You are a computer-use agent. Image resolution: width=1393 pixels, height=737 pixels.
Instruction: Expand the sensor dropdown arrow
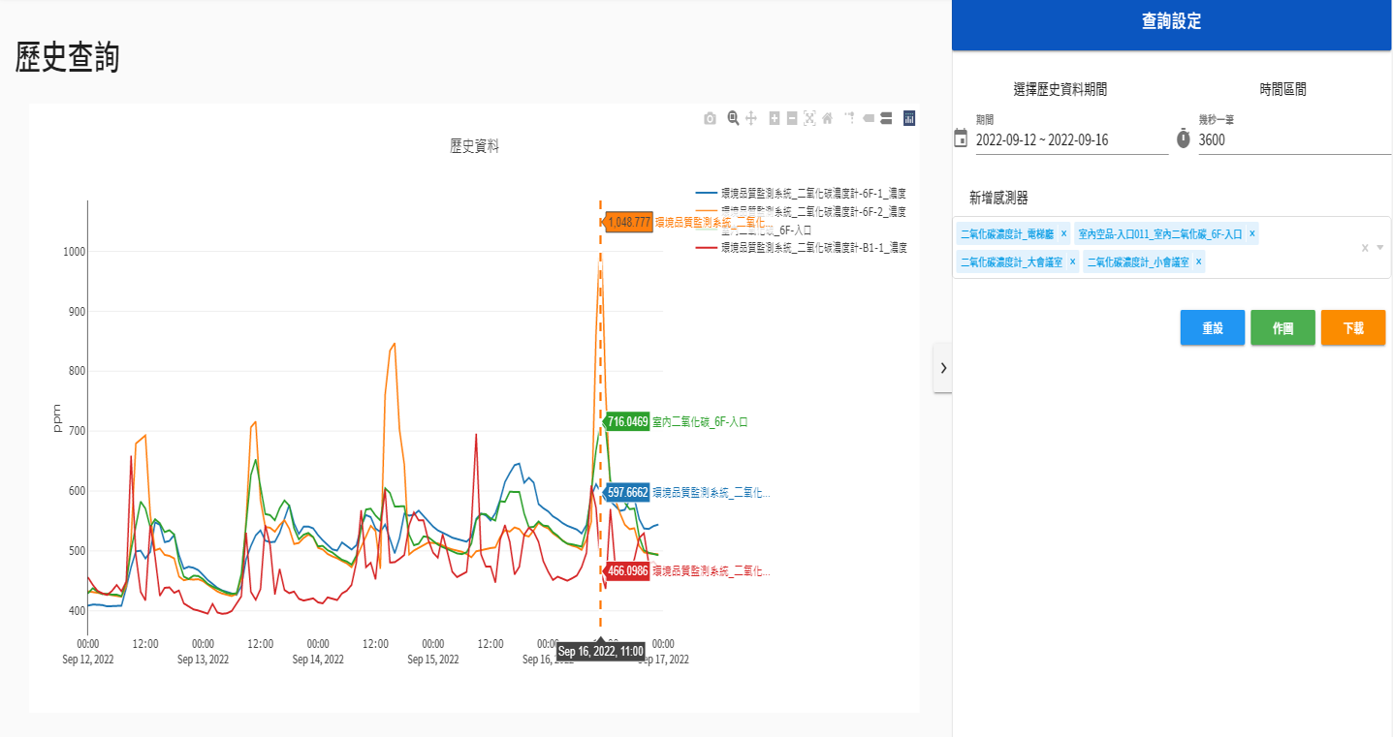[1380, 248]
